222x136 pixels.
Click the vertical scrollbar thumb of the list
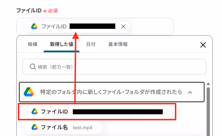208,111
